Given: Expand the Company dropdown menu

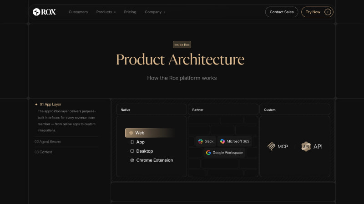Looking at the screenshot, I should click(155, 12).
